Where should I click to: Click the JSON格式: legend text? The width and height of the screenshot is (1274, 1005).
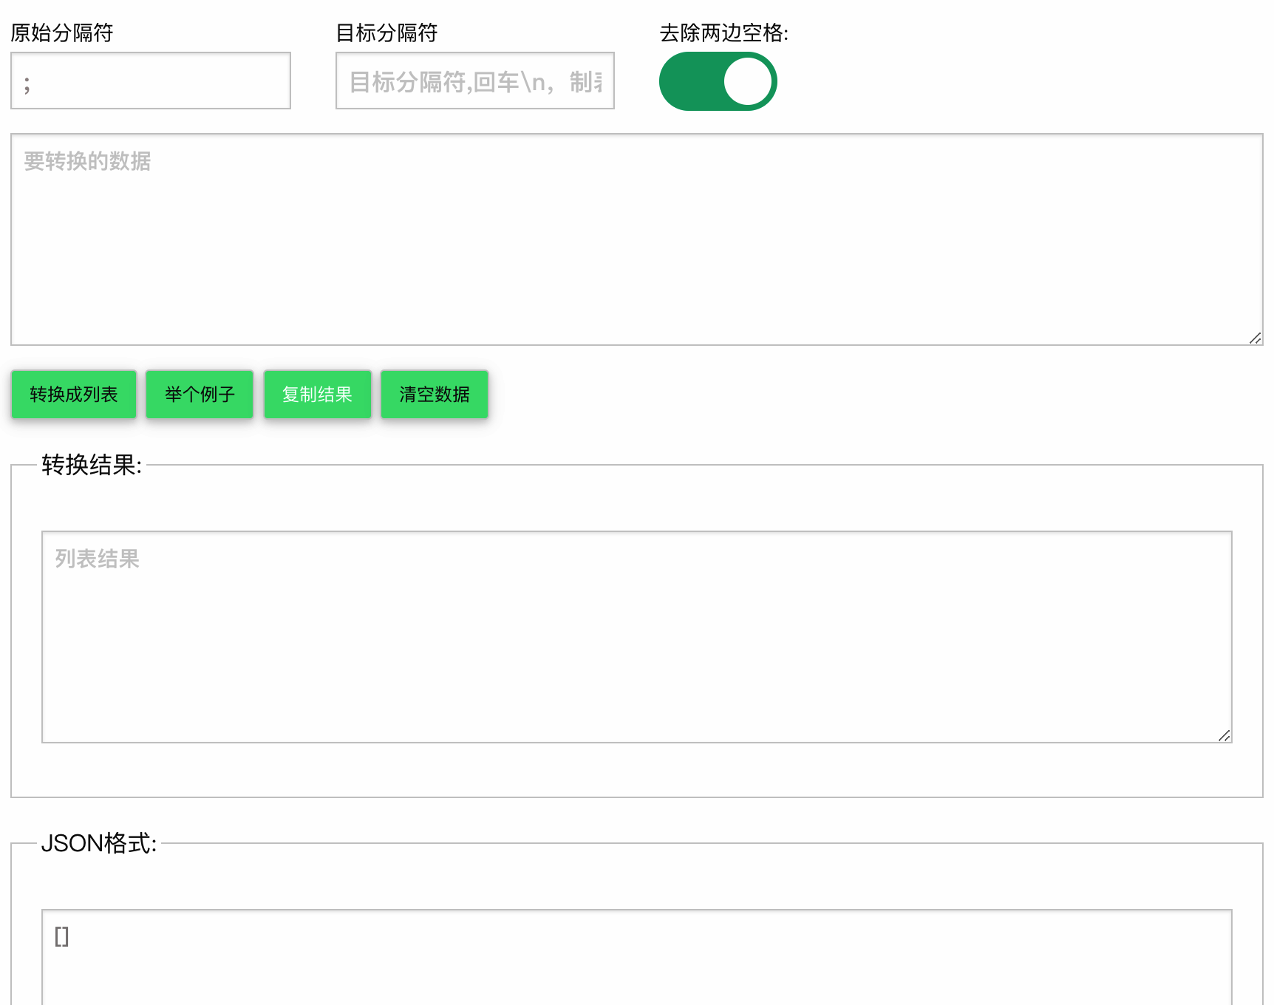(x=99, y=843)
